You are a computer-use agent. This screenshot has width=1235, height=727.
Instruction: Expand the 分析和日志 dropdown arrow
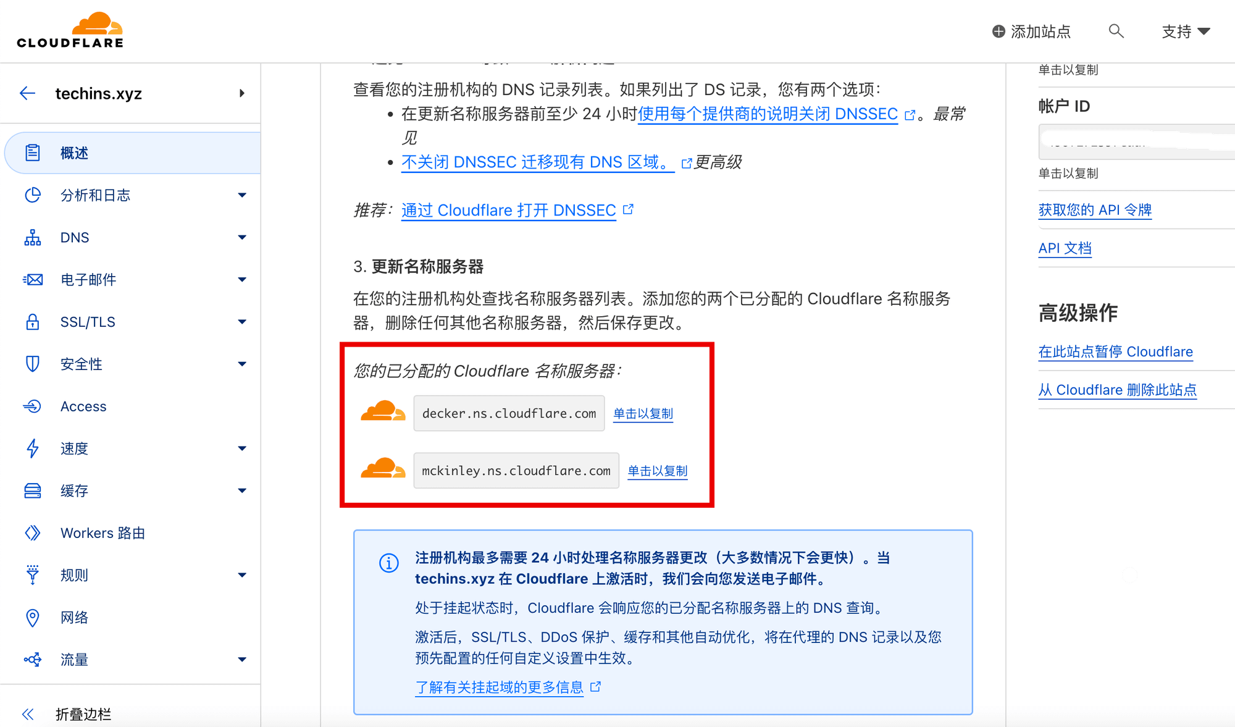(x=242, y=195)
